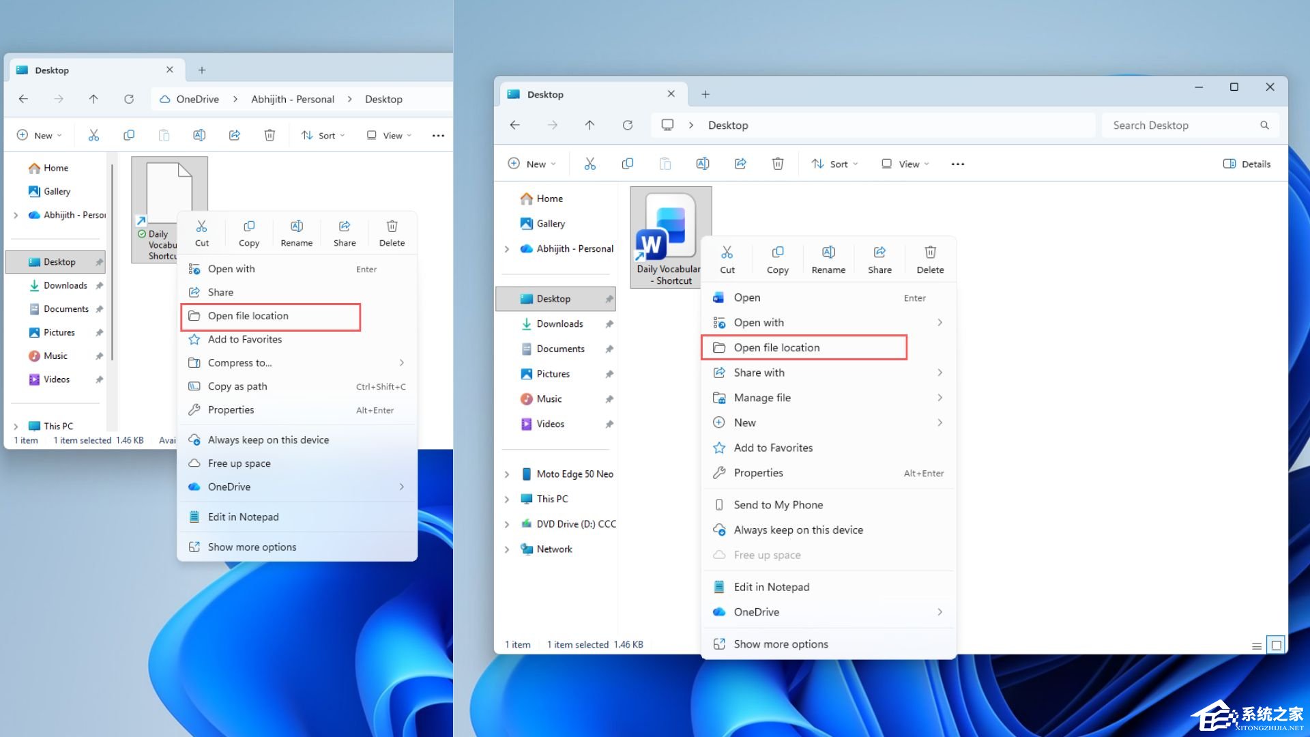Click the Delete icon in the toolbar
1310x737 pixels.
pyautogui.click(x=777, y=164)
